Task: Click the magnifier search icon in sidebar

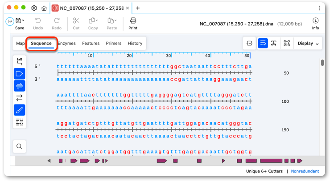Action: (x=19, y=146)
